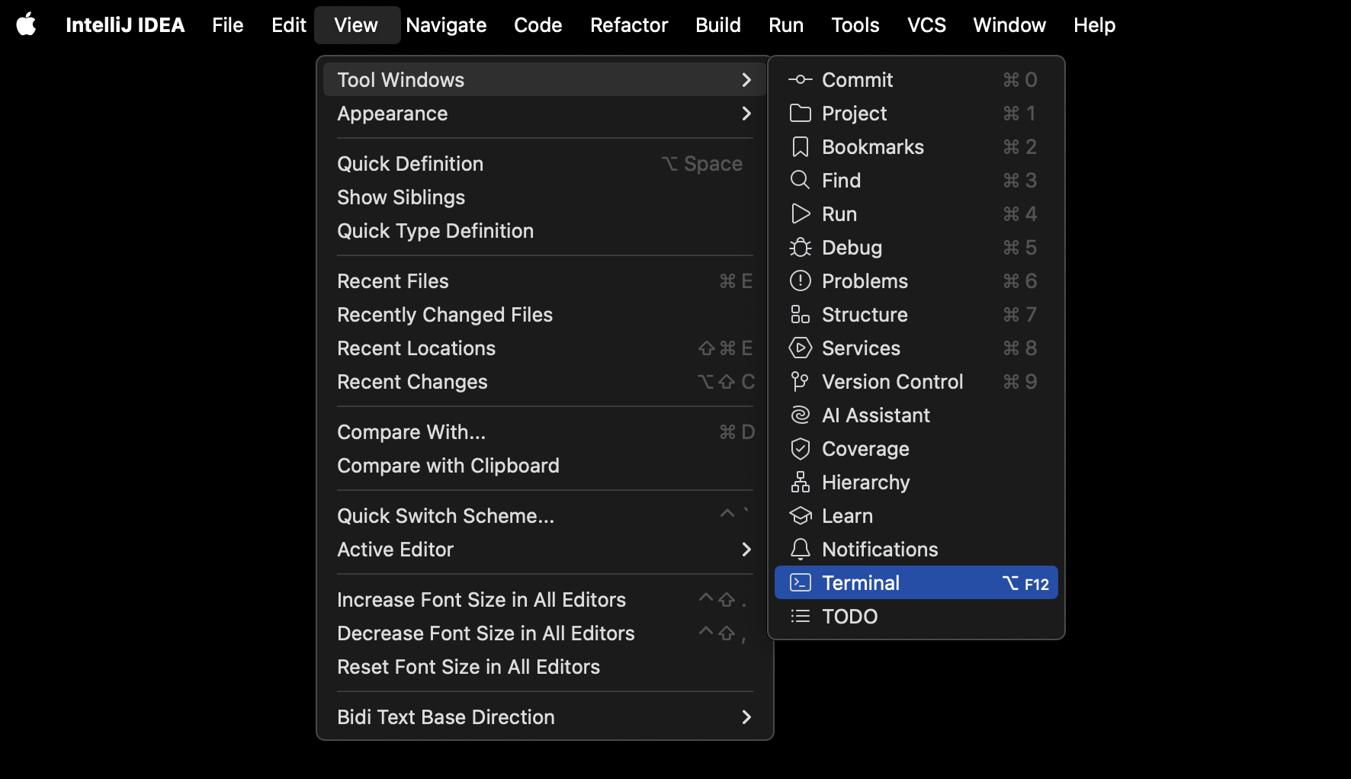Screen dimensions: 1351x779
Task: Open the Terminal tool window icon
Action: 801,582
